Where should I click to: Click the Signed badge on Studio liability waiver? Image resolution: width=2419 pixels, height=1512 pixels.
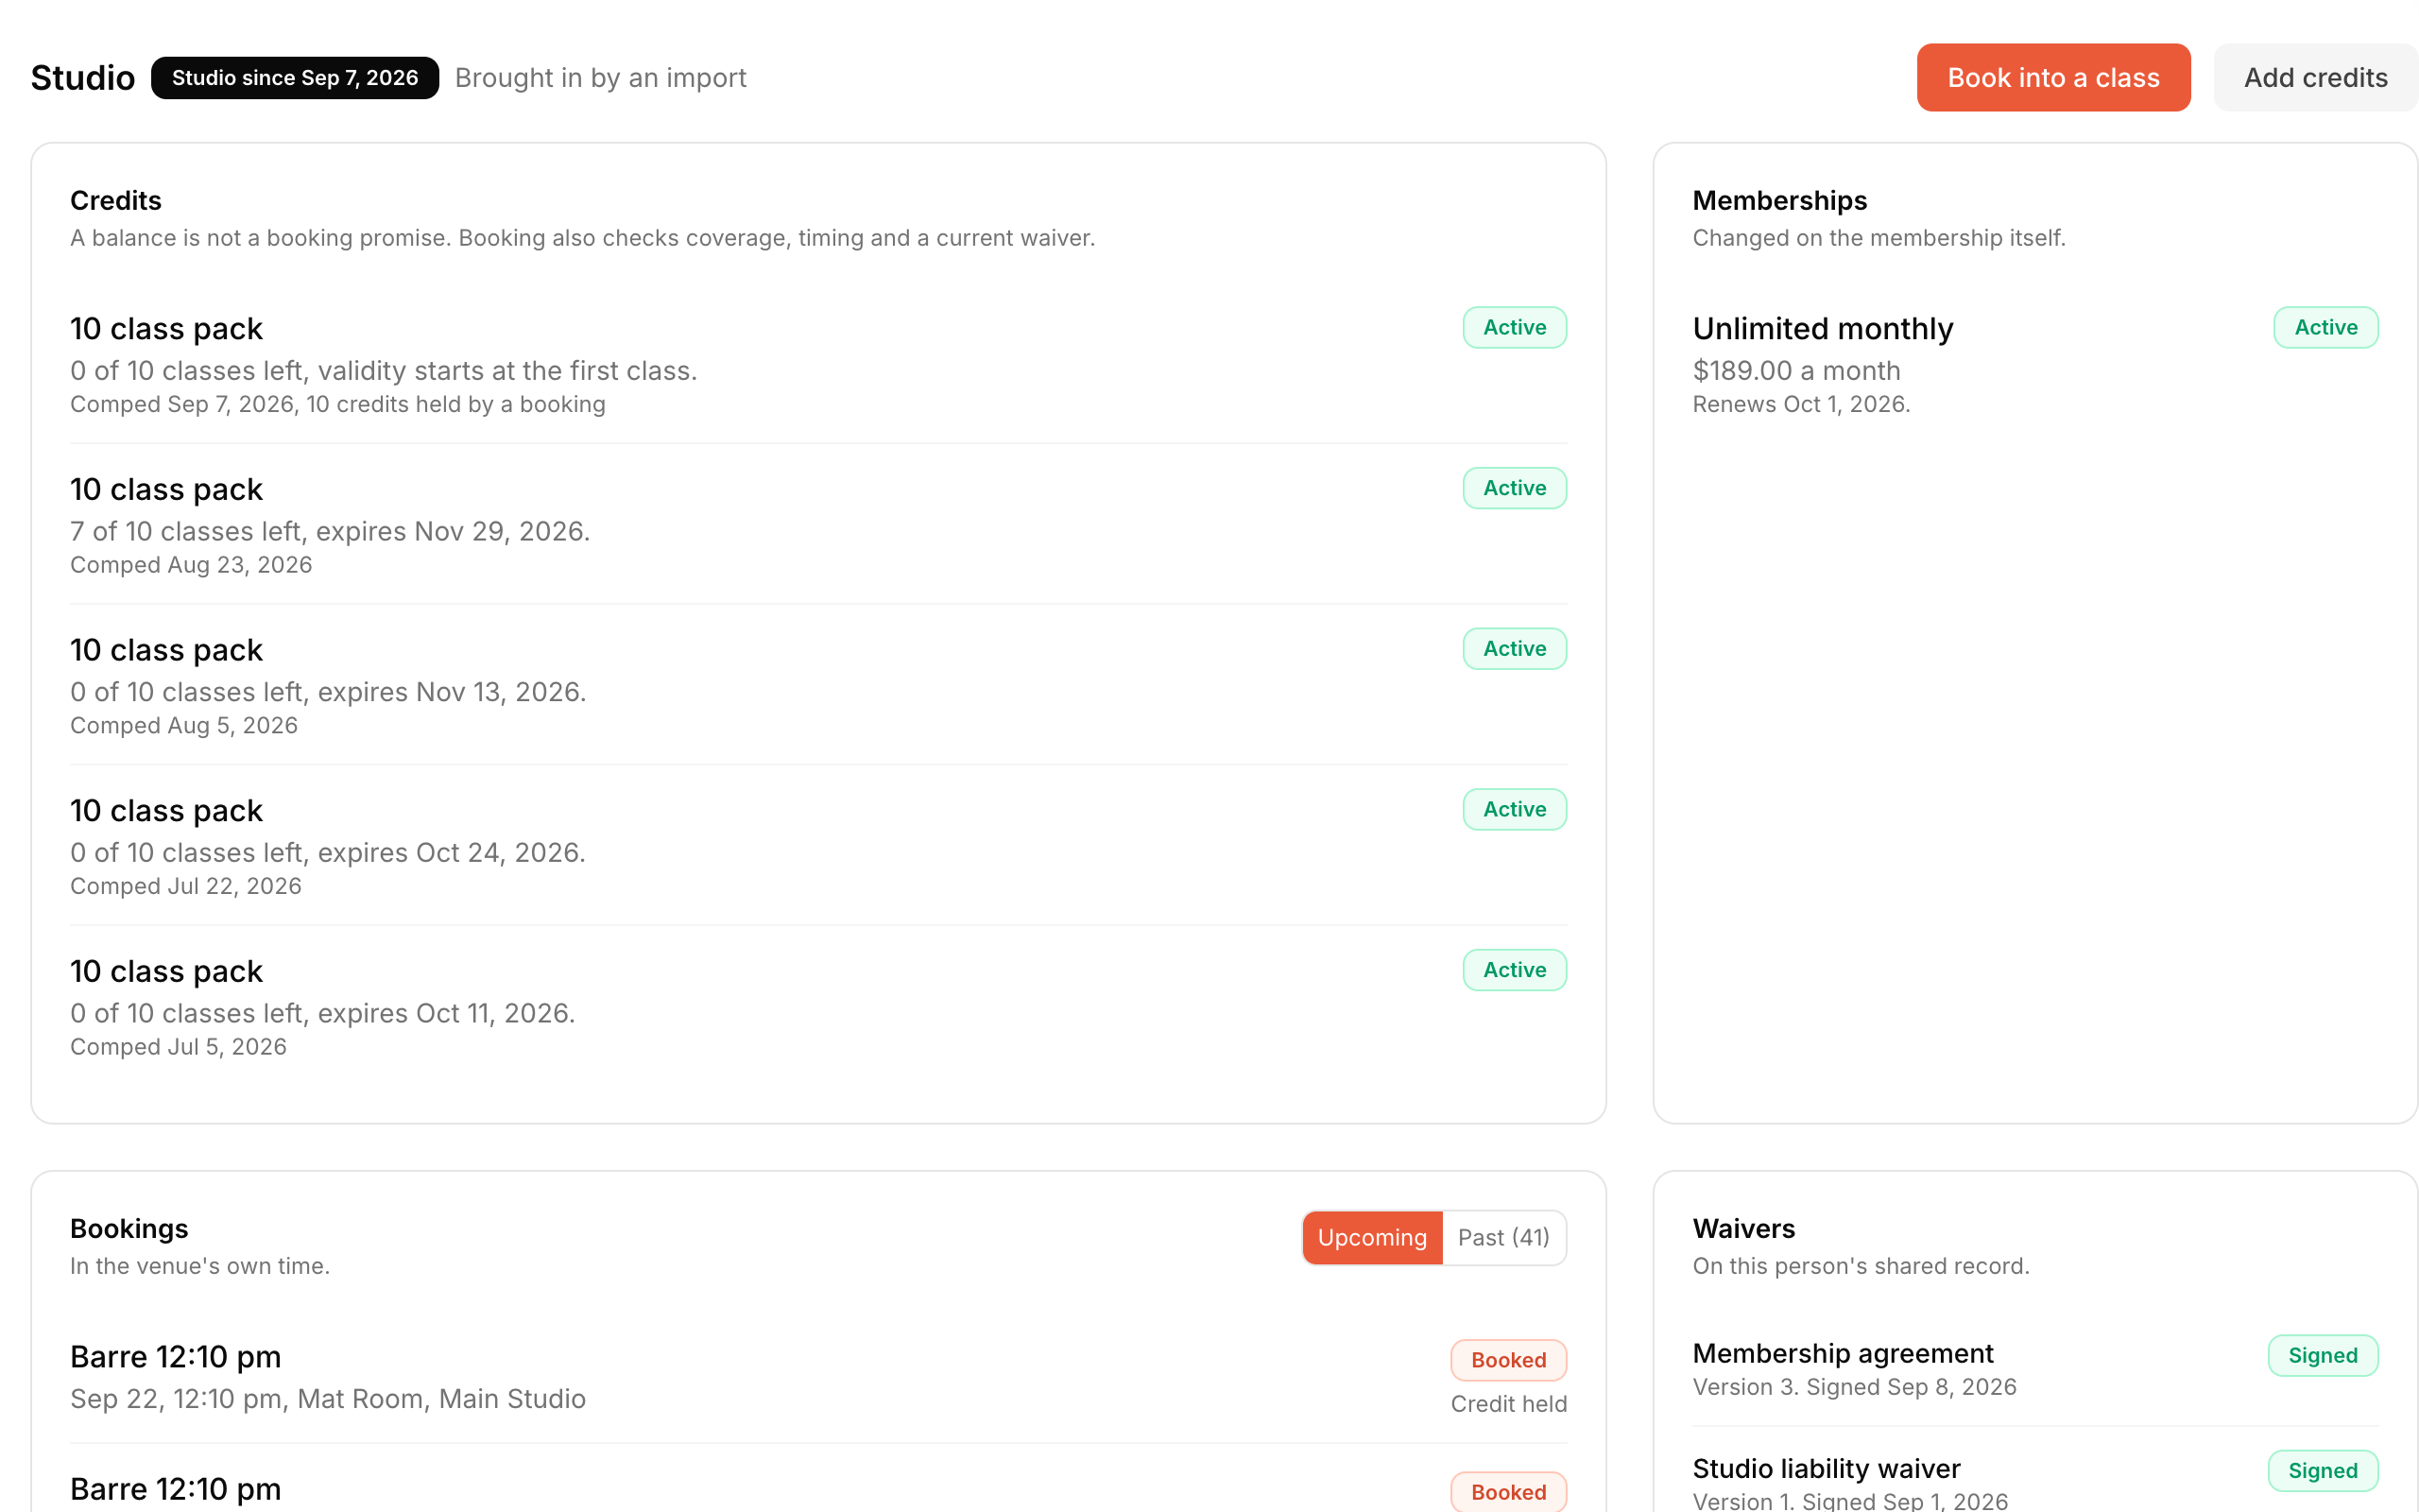click(x=2323, y=1470)
